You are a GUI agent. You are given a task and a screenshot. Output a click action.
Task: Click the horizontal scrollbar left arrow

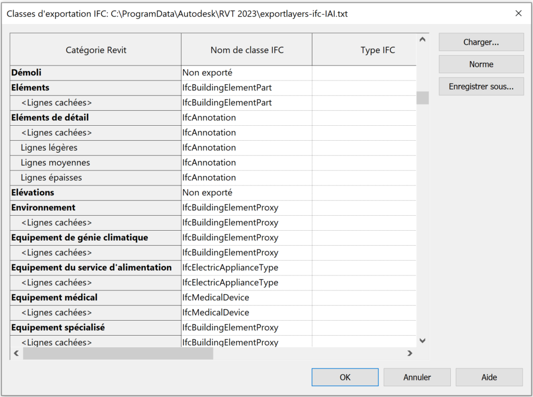(16, 353)
